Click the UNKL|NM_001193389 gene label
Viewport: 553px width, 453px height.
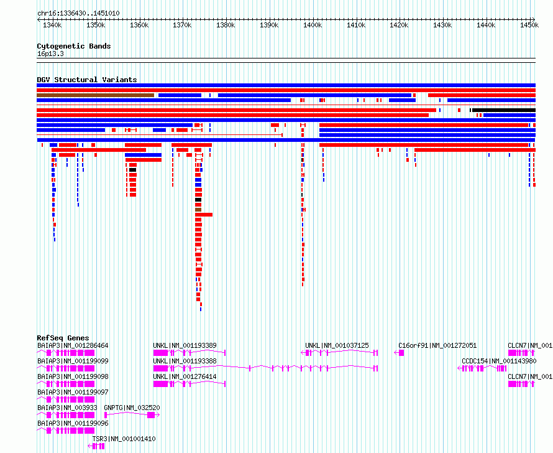tap(185, 346)
